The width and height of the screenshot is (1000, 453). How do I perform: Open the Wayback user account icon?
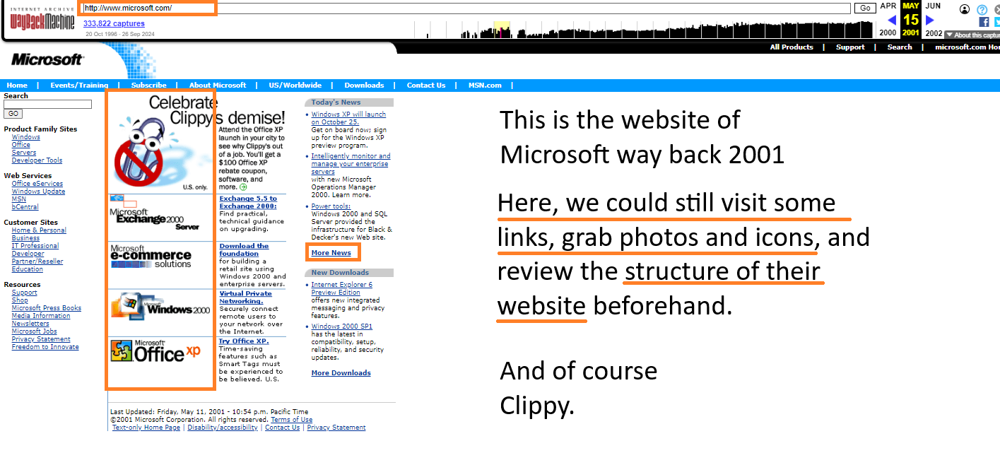click(965, 9)
